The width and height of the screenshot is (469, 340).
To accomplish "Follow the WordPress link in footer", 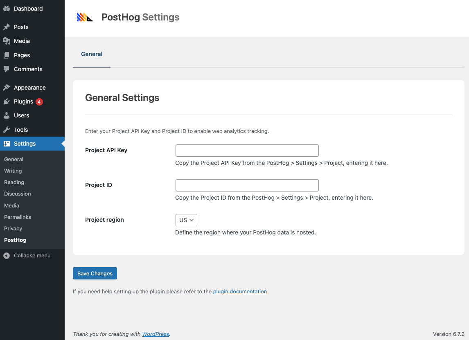I will coord(156,334).
